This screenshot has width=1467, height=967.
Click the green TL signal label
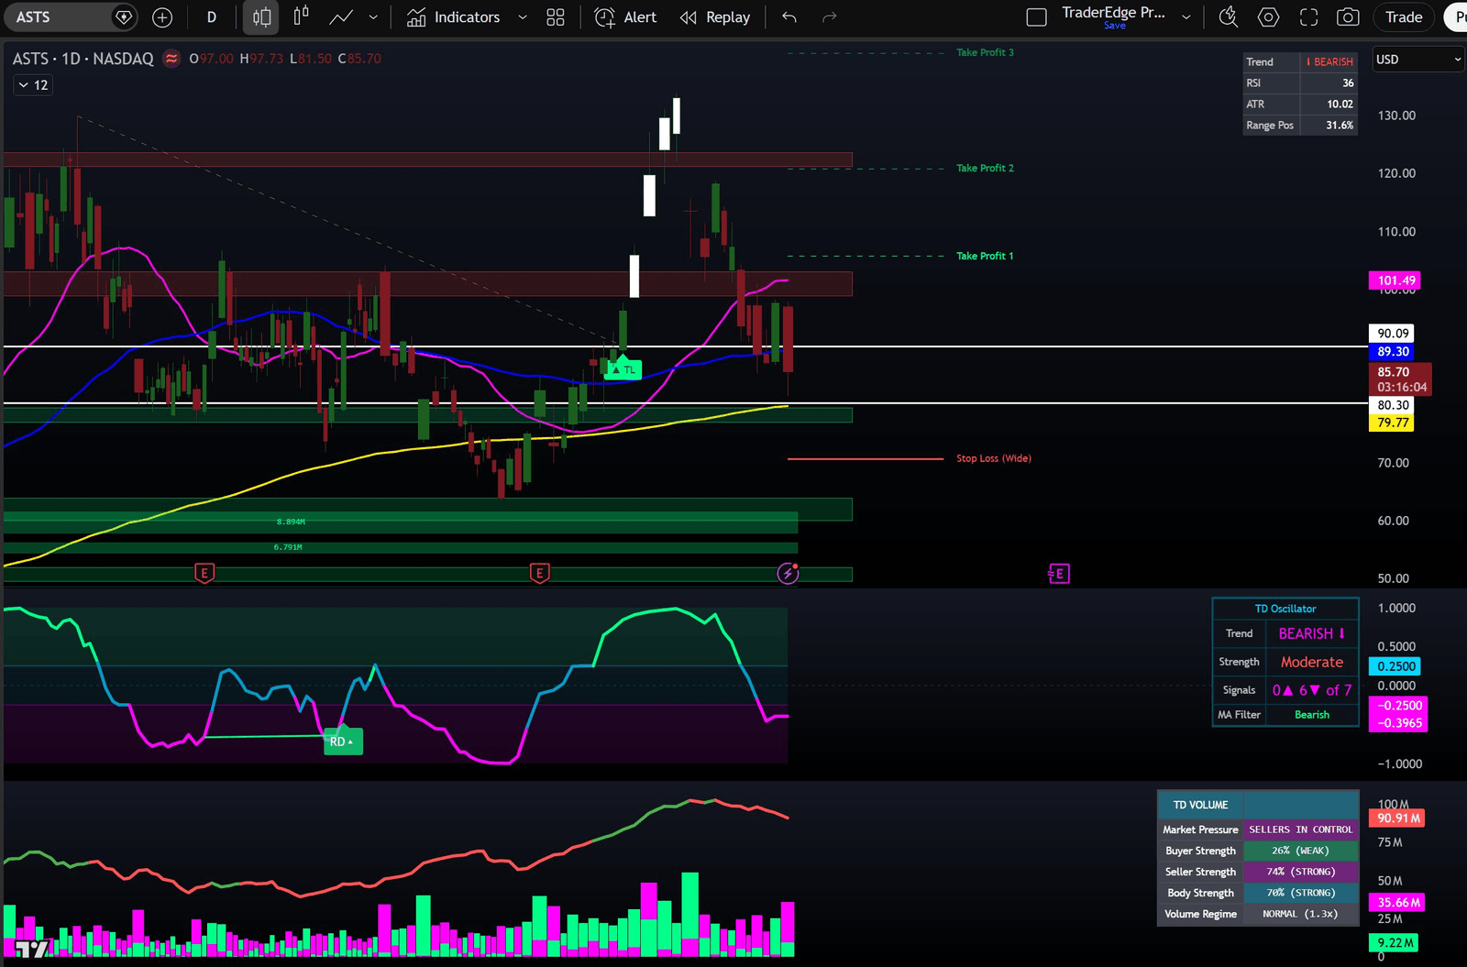point(623,369)
